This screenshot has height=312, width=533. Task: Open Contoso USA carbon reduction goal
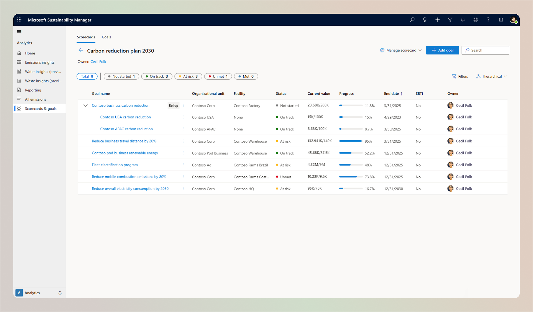tap(126, 117)
